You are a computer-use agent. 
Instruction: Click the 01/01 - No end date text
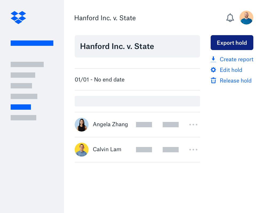(x=99, y=80)
